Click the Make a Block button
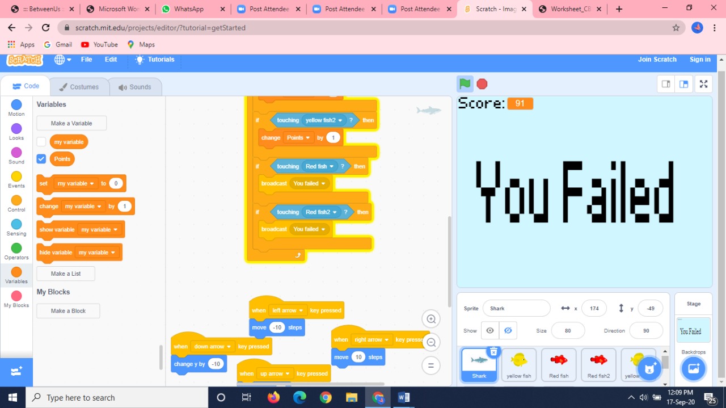726x408 pixels. pos(67,310)
